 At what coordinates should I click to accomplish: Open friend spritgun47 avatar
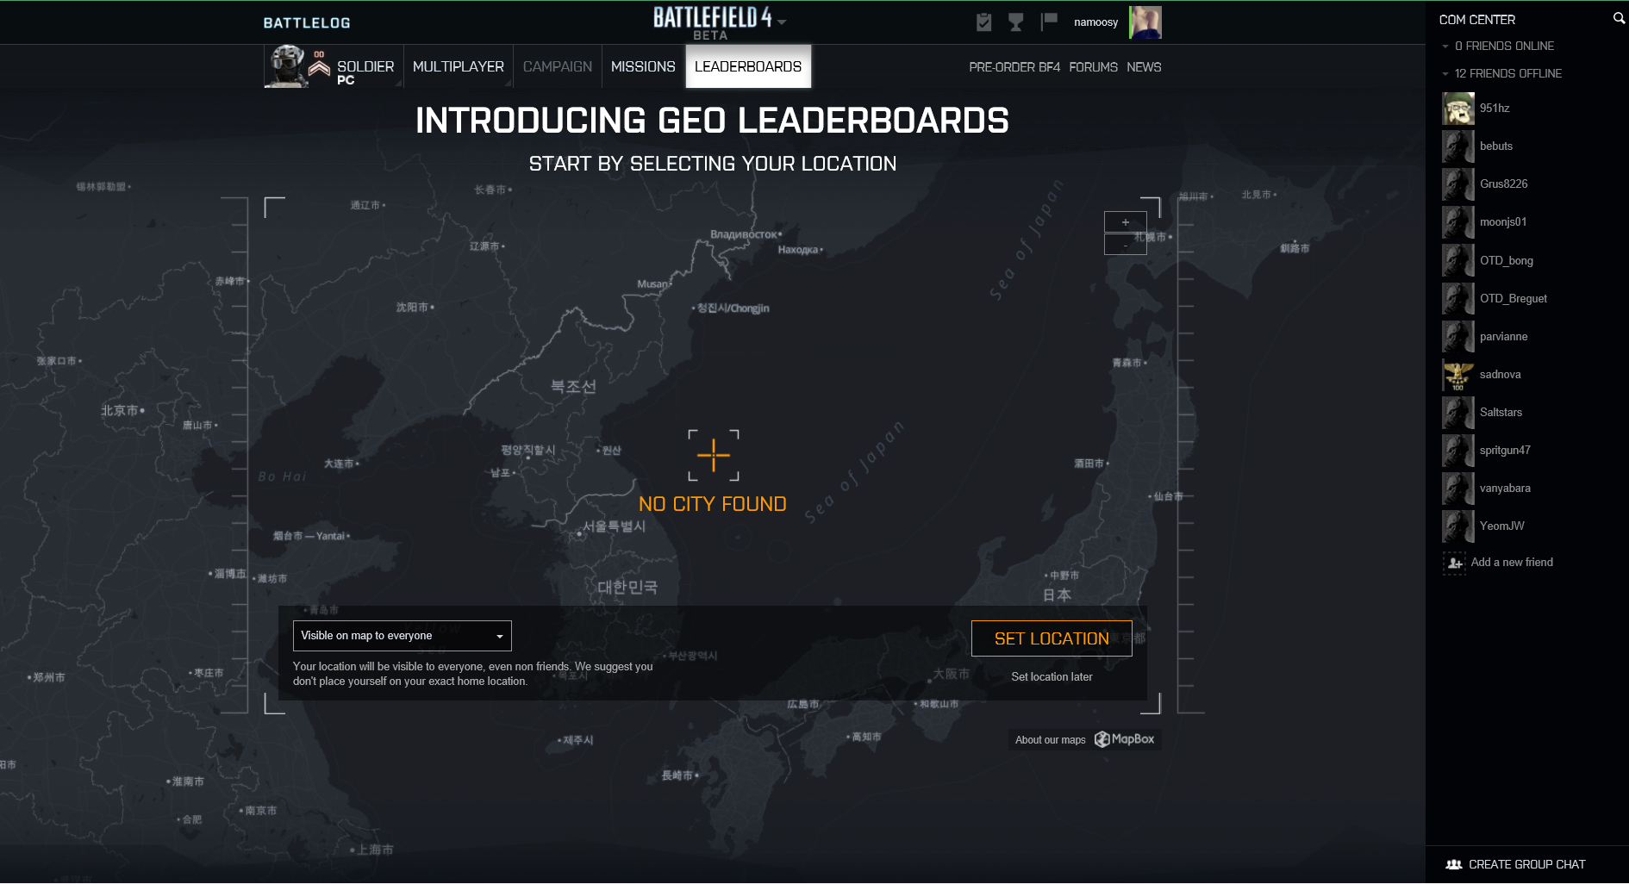1458,451
